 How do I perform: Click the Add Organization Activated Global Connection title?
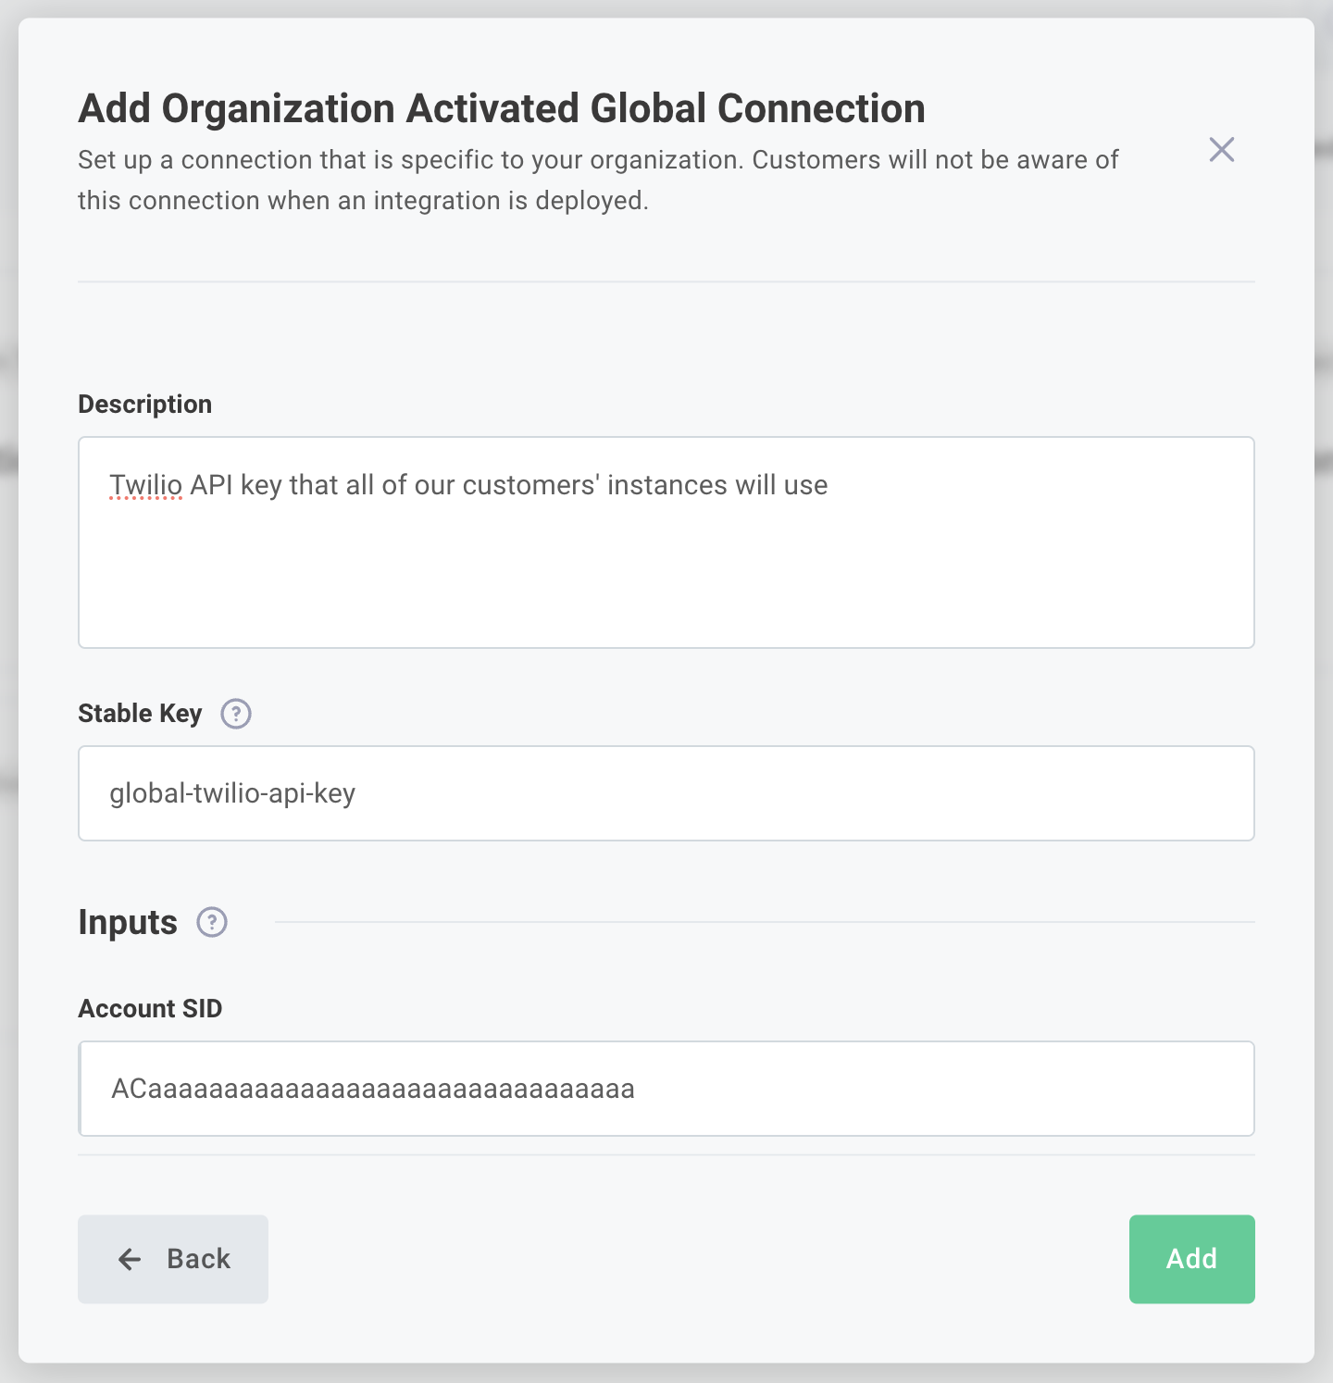click(x=501, y=107)
